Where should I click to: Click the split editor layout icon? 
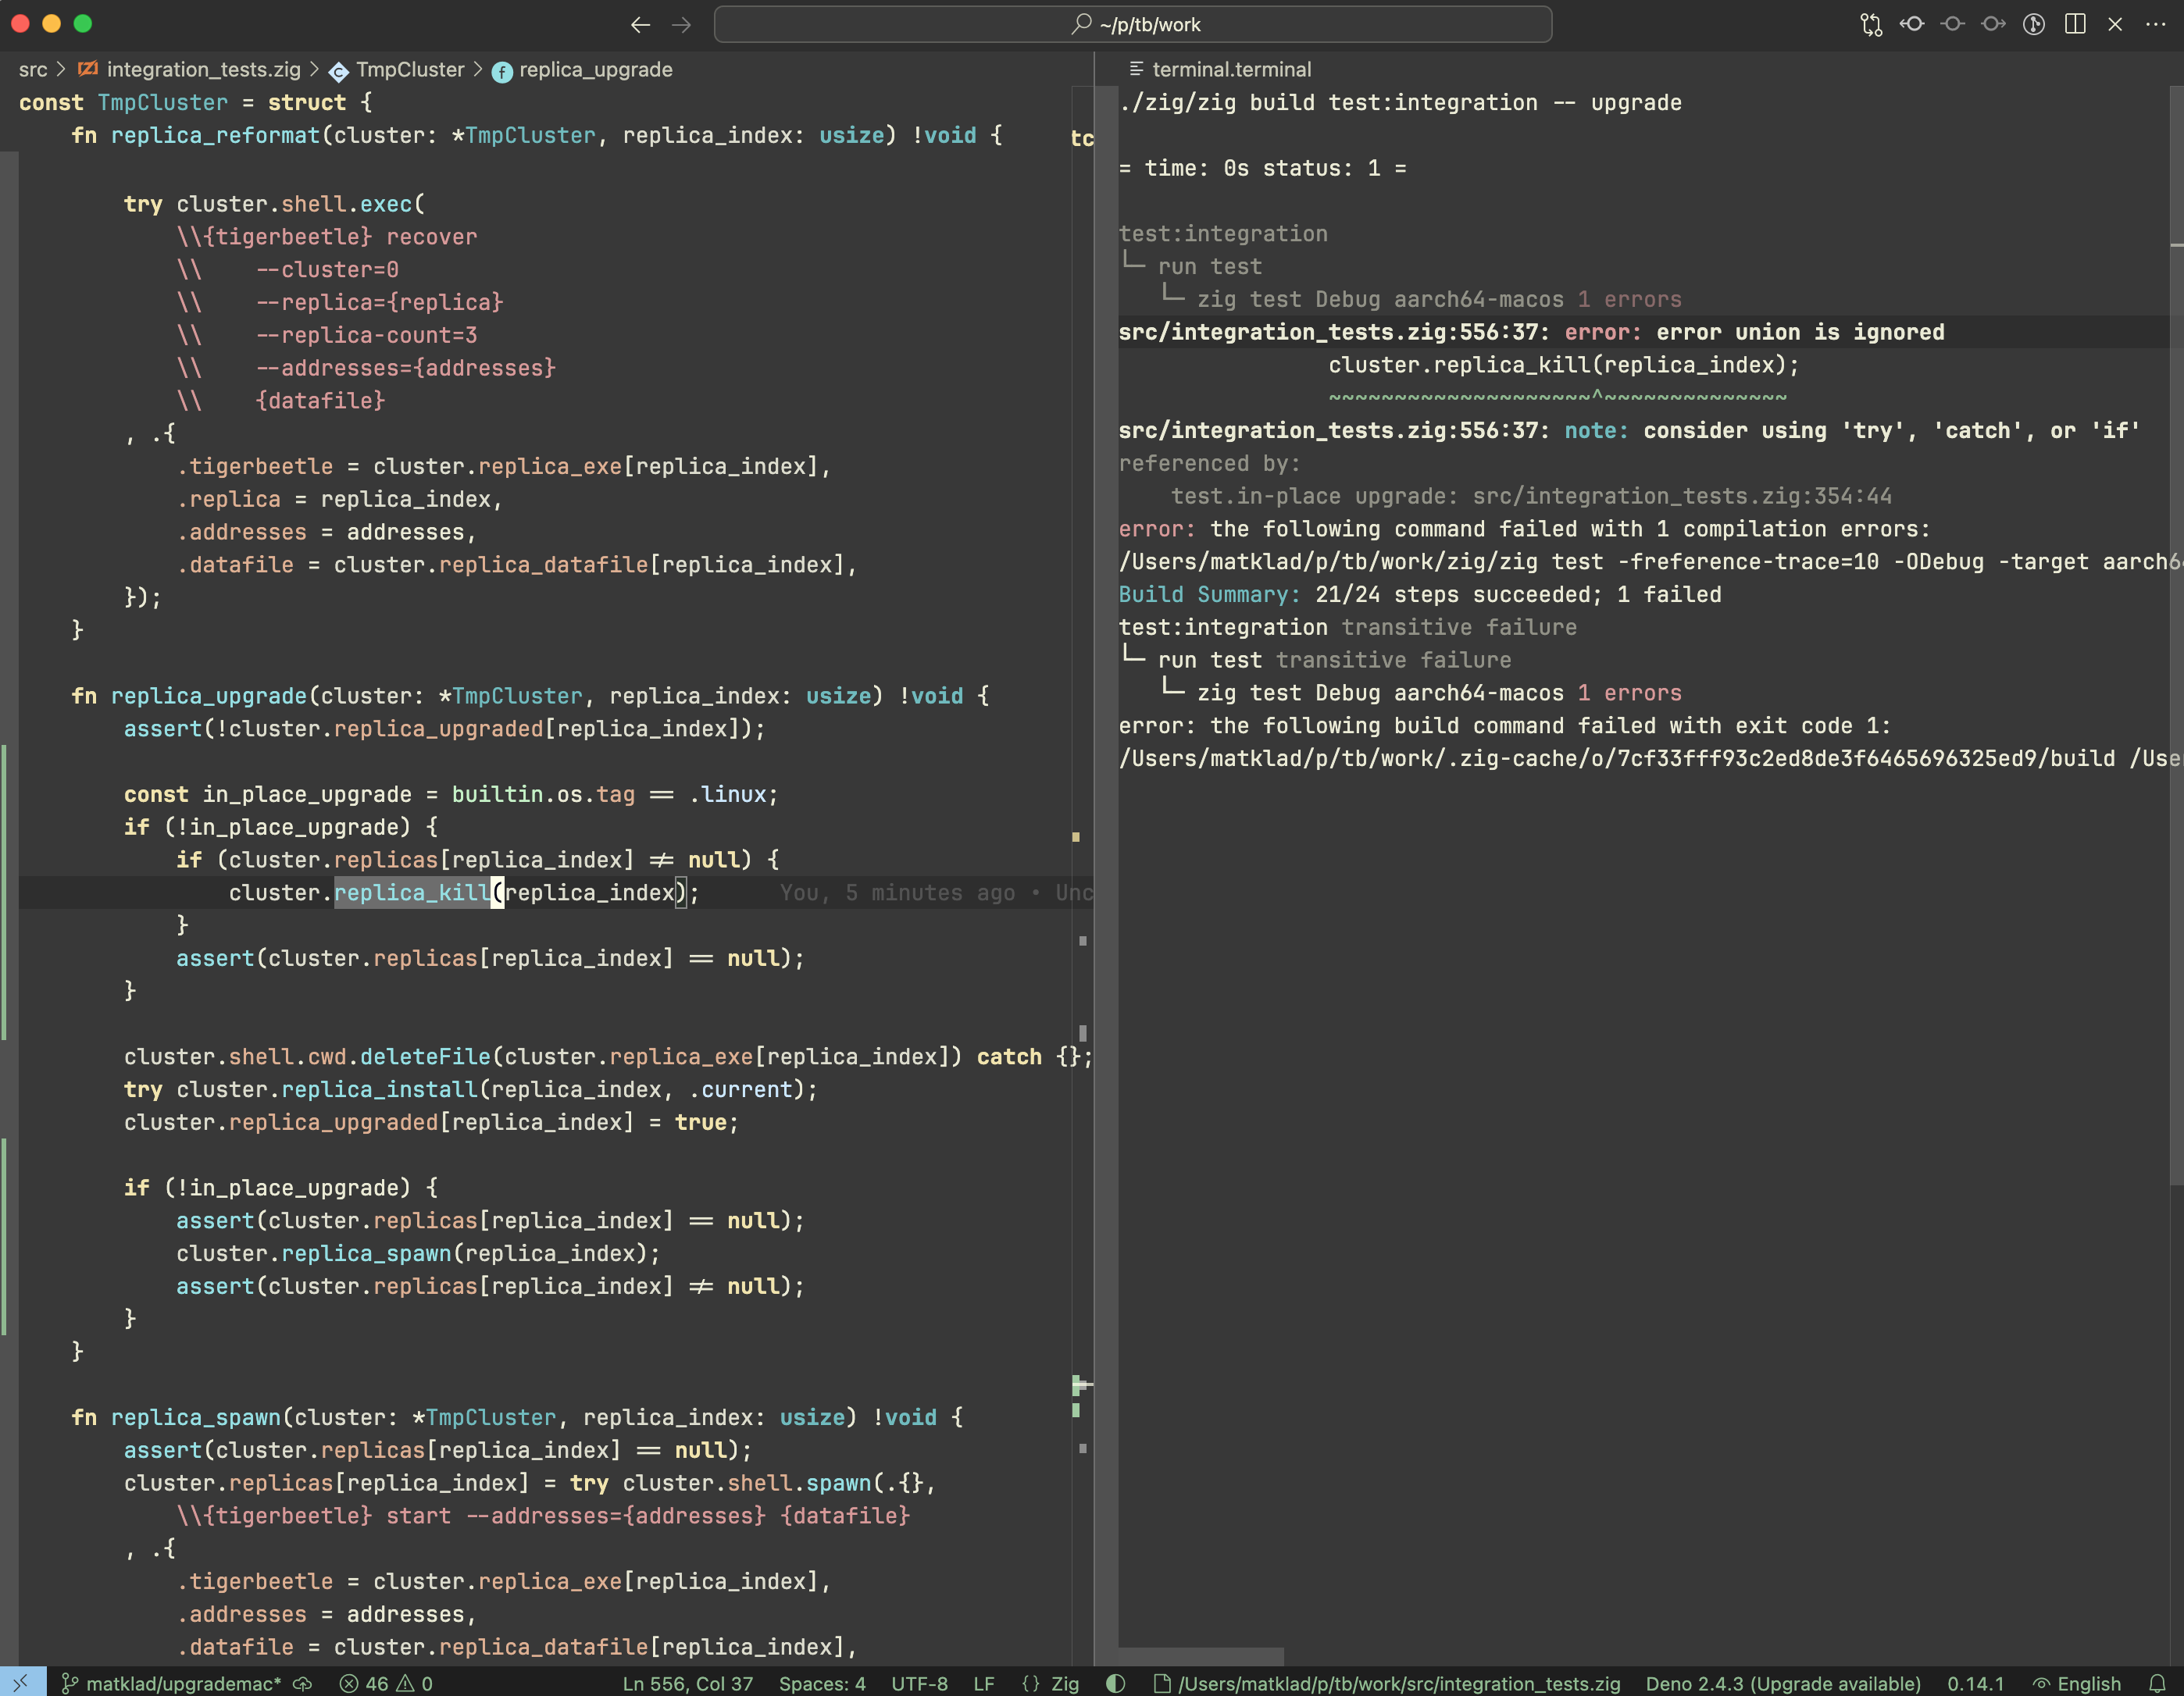tap(2075, 24)
